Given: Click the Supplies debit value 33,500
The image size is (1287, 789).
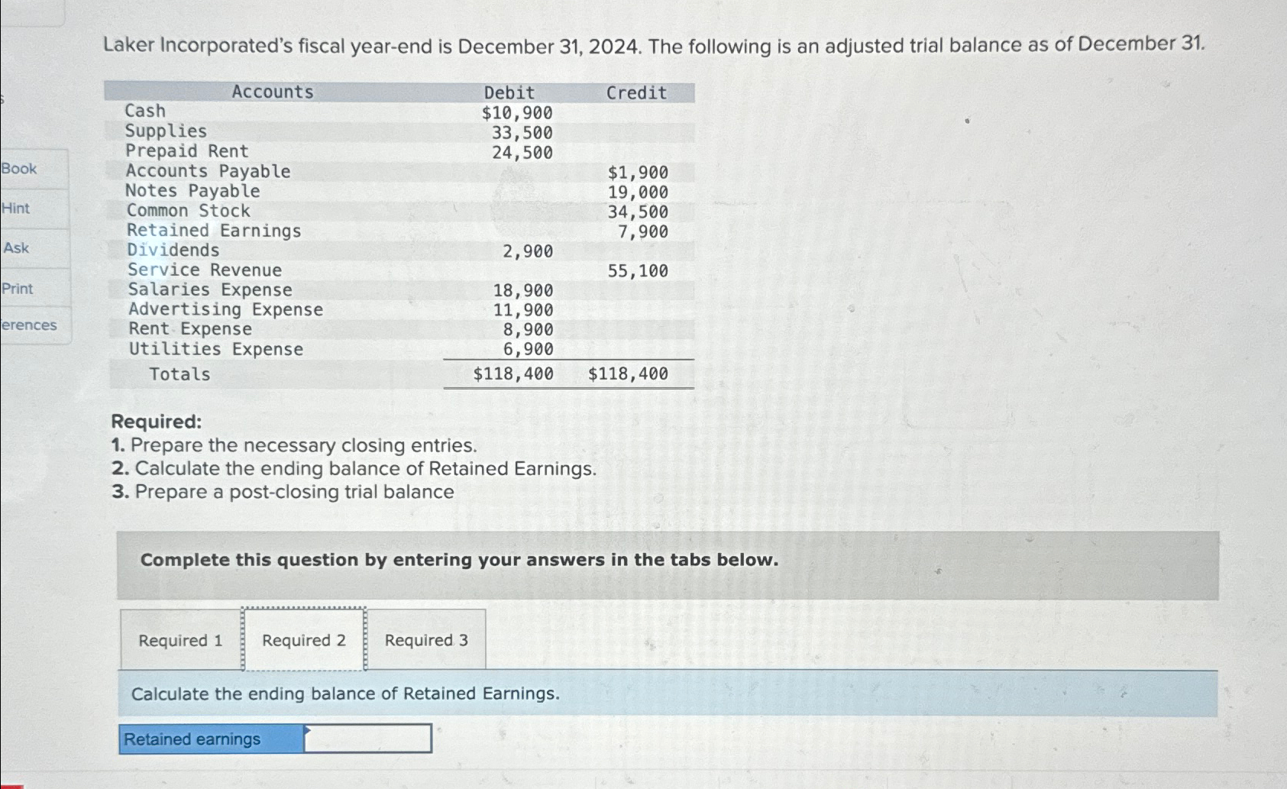Looking at the screenshot, I should pyautogui.click(x=522, y=133).
